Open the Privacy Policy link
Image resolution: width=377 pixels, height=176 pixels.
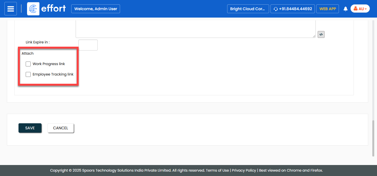[x=244, y=170]
